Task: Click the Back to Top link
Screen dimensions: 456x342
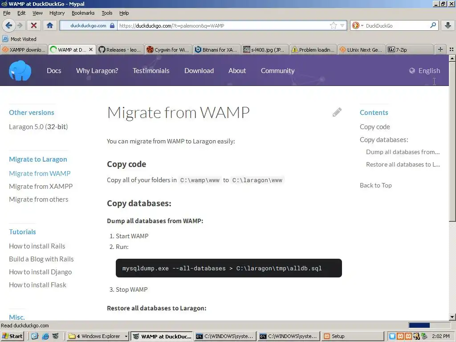Action: tap(376, 185)
